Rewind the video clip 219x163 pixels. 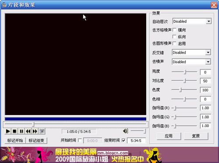pos(28,131)
